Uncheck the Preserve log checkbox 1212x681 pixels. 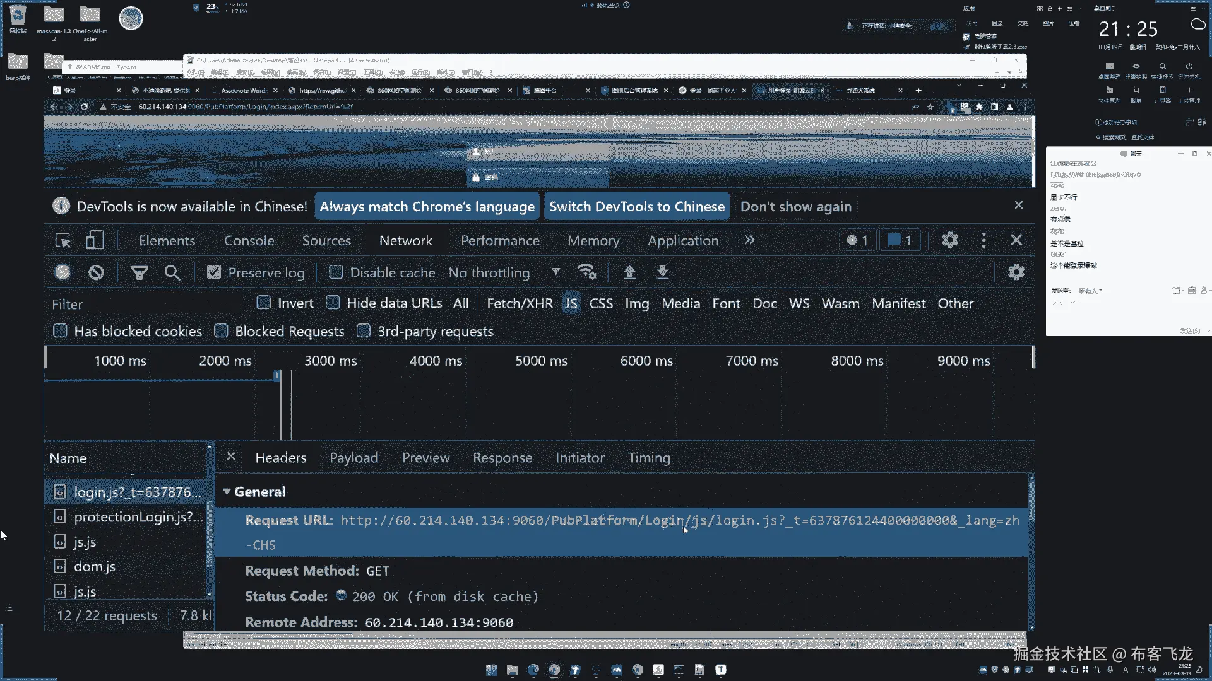click(214, 272)
